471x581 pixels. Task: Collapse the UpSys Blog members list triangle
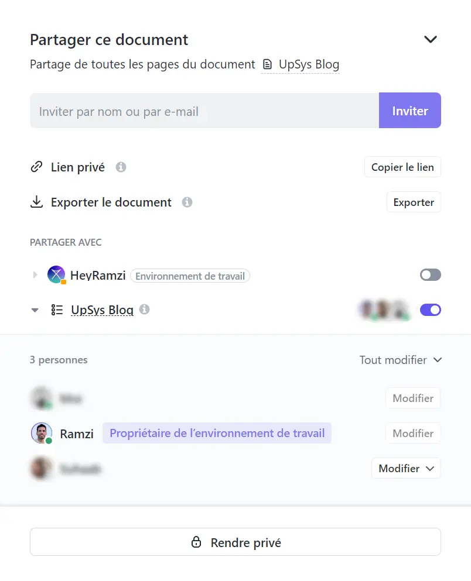(x=35, y=310)
